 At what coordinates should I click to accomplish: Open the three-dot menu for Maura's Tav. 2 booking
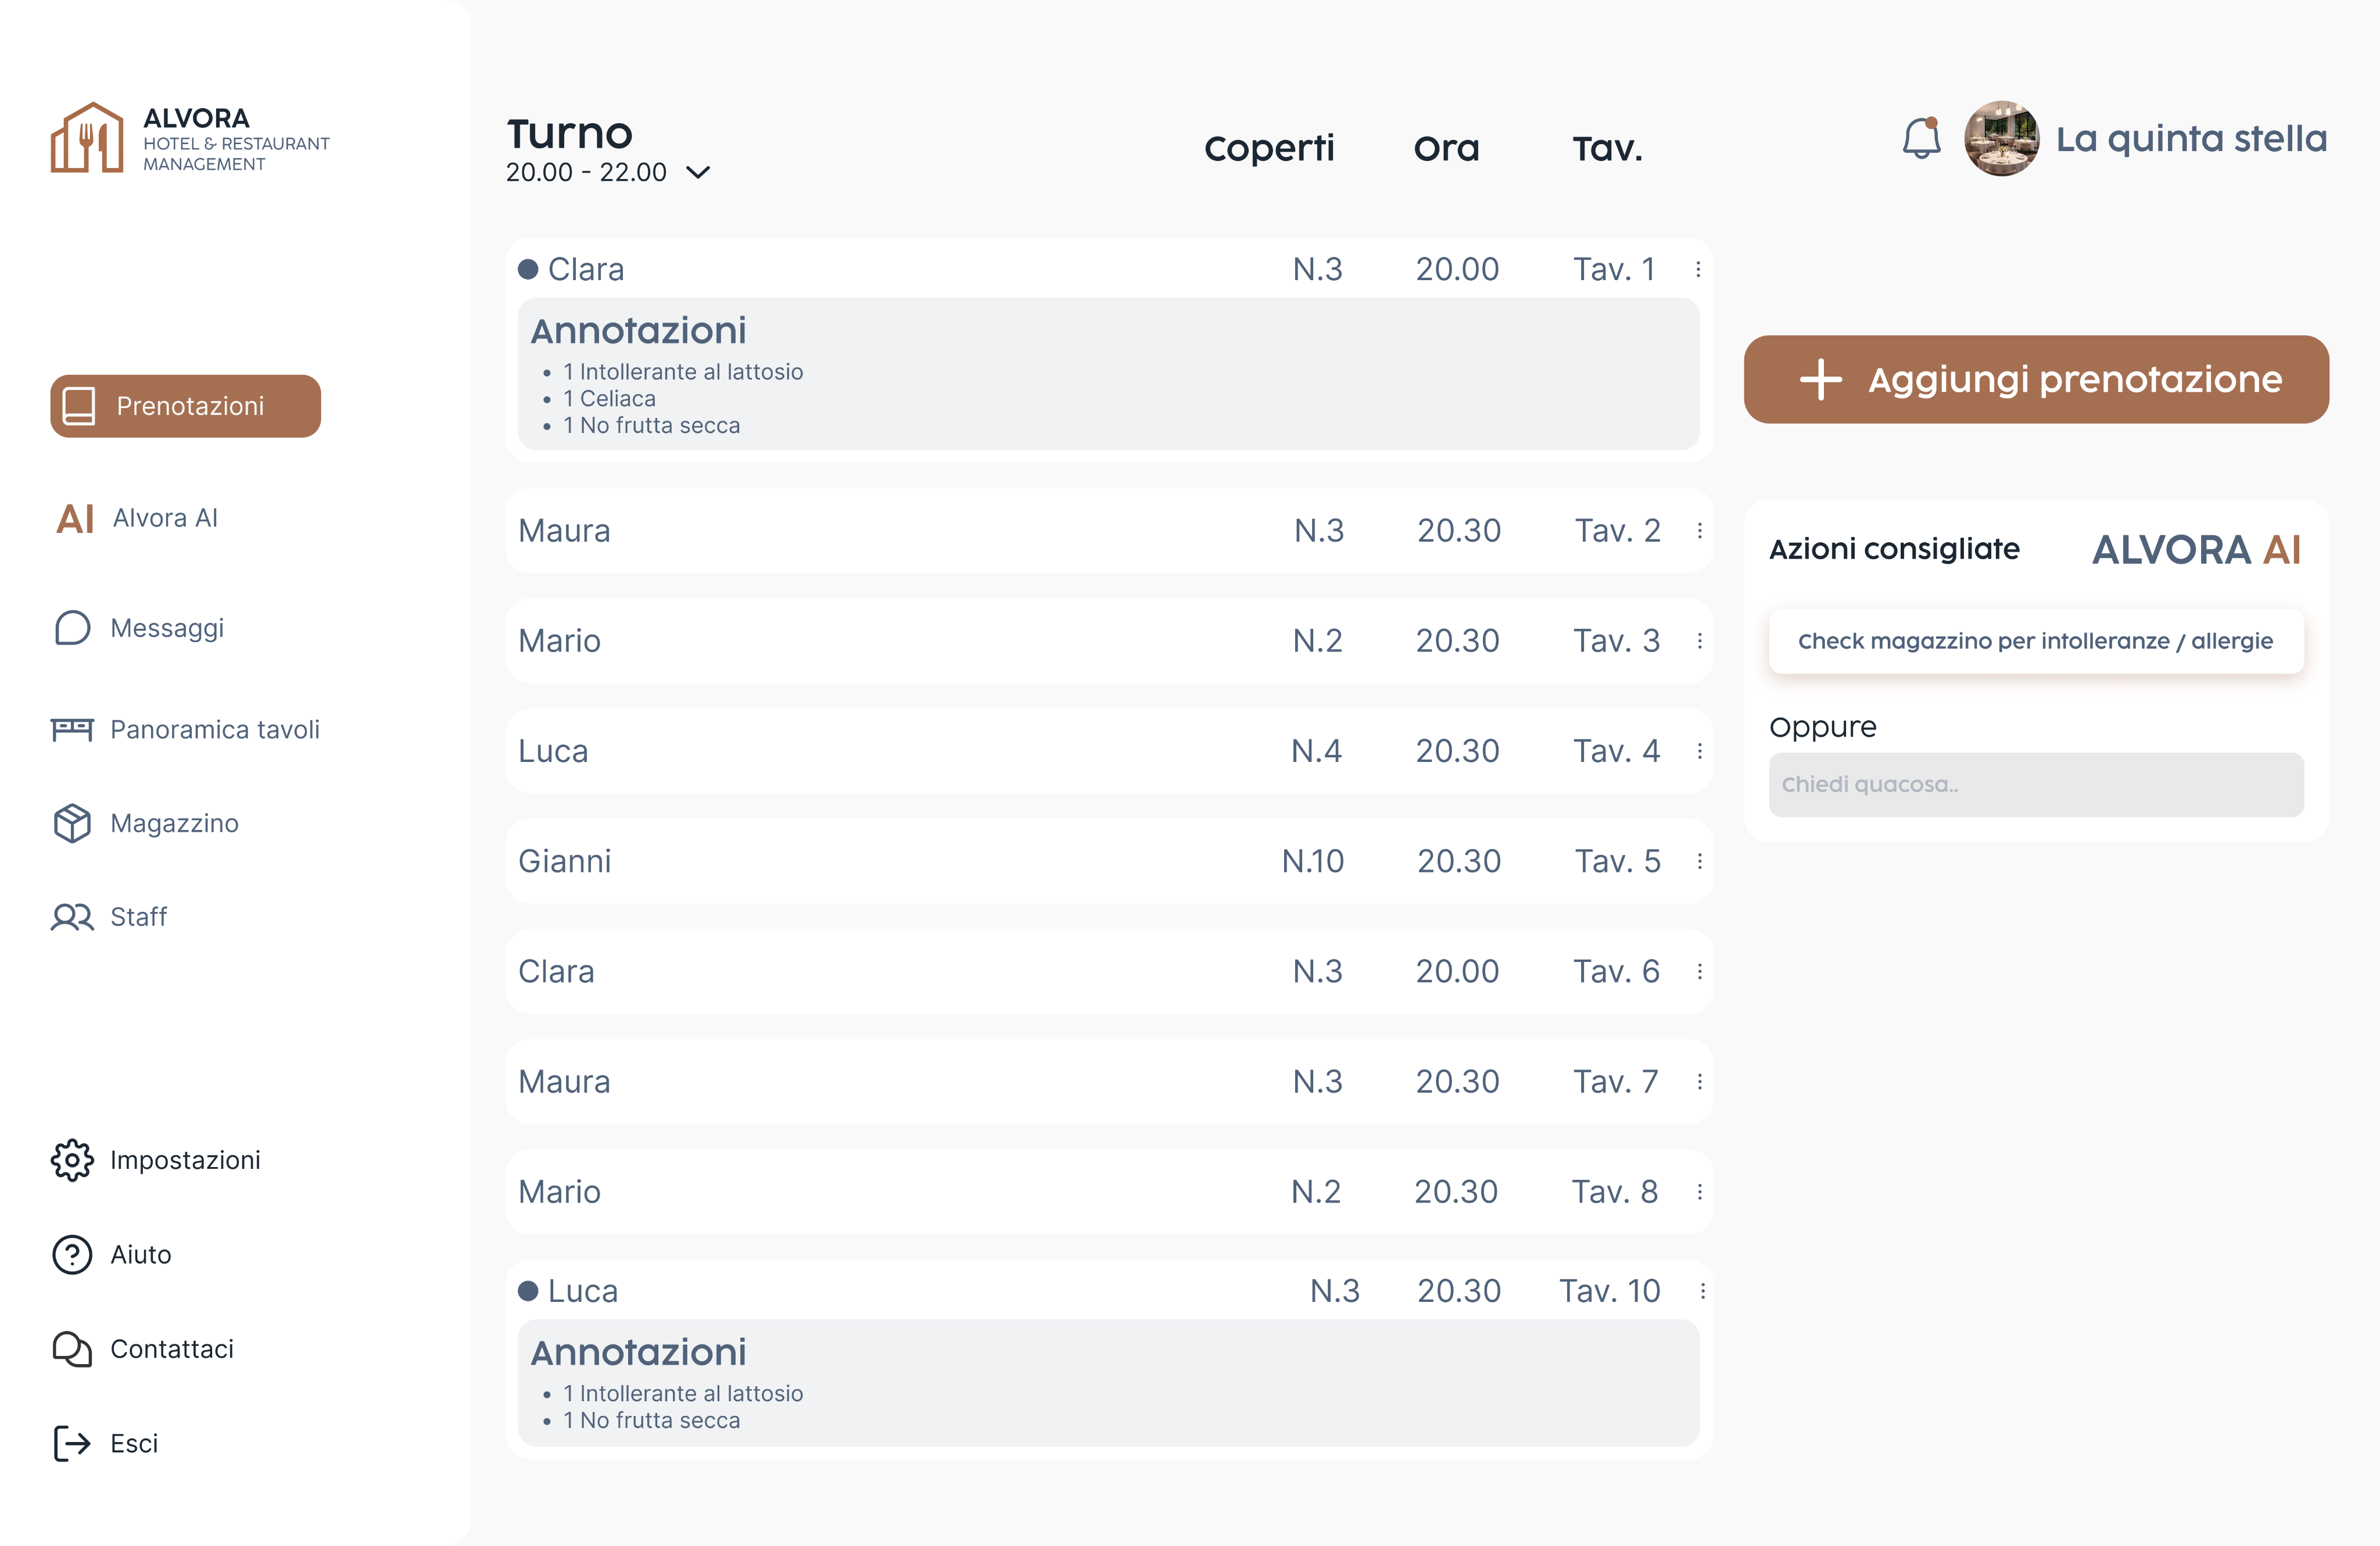(x=1699, y=530)
